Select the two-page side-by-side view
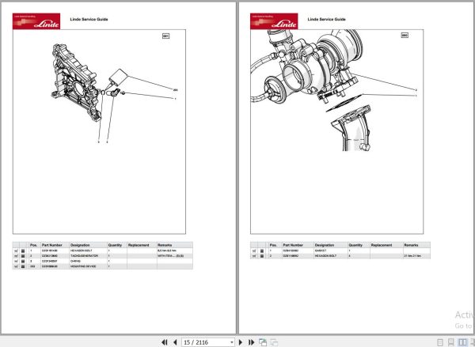The height and width of the screenshot is (347, 475). pyautogui.click(x=462, y=342)
